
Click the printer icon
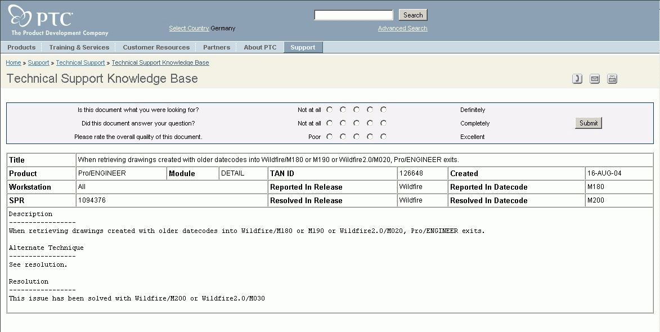[612, 79]
